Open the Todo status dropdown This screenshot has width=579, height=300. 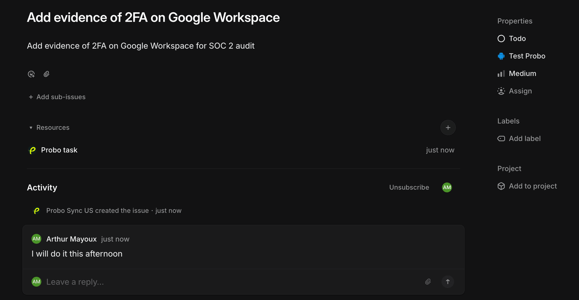tap(512, 39)
